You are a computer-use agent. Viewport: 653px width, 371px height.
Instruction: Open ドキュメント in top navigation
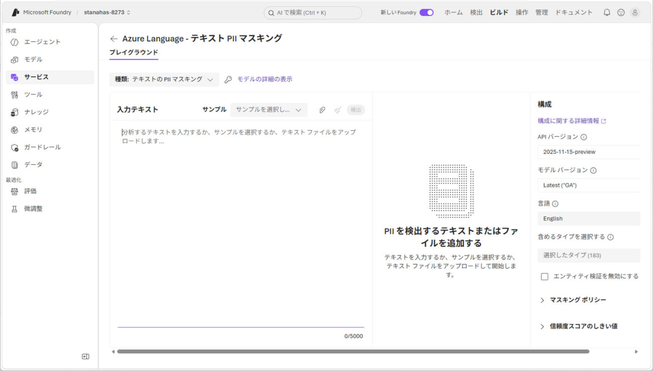pyautogui.click(x=574, y=13)
